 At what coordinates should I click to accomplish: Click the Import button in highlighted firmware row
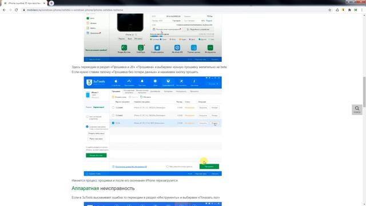tap(214, 123)
